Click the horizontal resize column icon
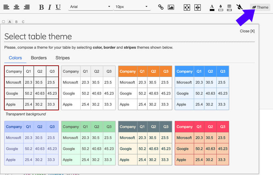Image resolution: width=273 pixels, height=175 pixels. [x=197, y=7]
